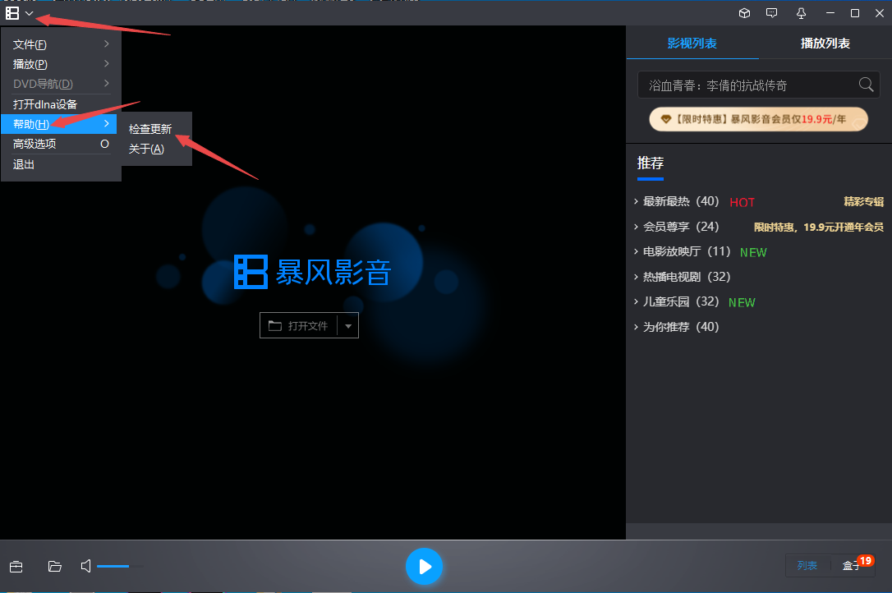Mute audio via speaker icon
Image resolution: width=892 pixels, height=593 pixels.
click(x=85, y=566)
